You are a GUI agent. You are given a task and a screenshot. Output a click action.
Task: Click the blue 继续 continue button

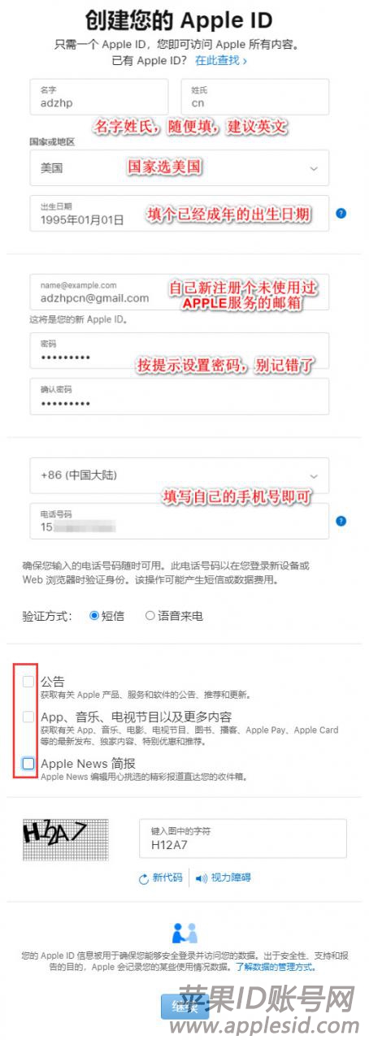pos(184,1007)
